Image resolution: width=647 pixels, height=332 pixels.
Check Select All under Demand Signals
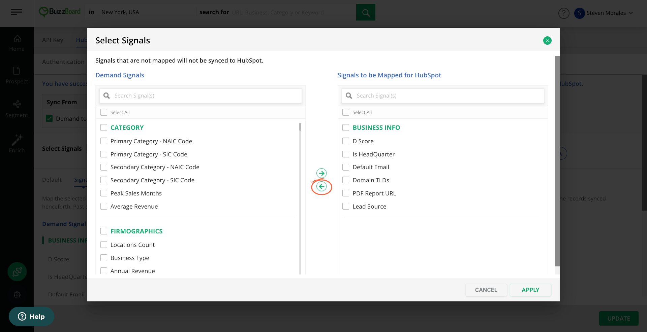click(x=104, y=112)
